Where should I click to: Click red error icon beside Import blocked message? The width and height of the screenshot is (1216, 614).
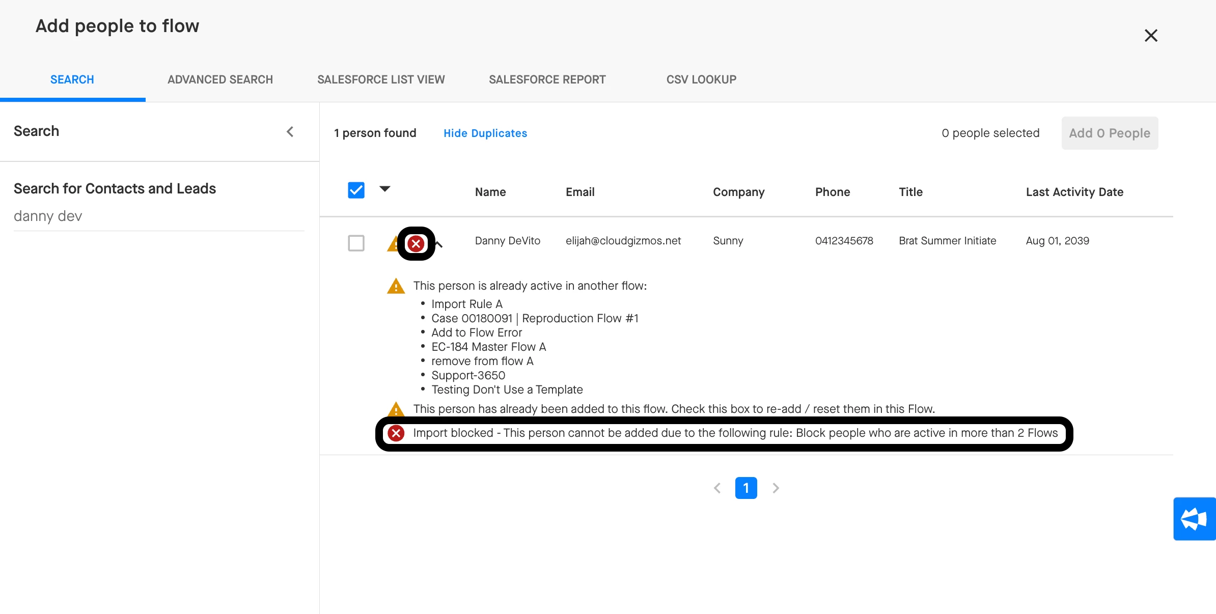(396, 433)
